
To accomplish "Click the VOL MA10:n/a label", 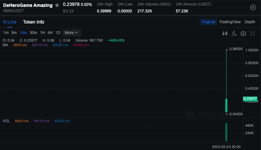I will [41, 121].
